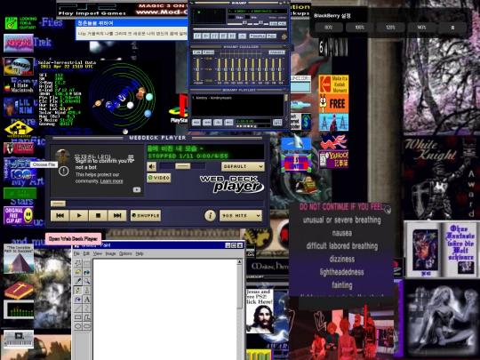The width and height of the screenshot is (480, 360).
Task: Toggle Equalizer AUTO button
Action: click(208, 52)
